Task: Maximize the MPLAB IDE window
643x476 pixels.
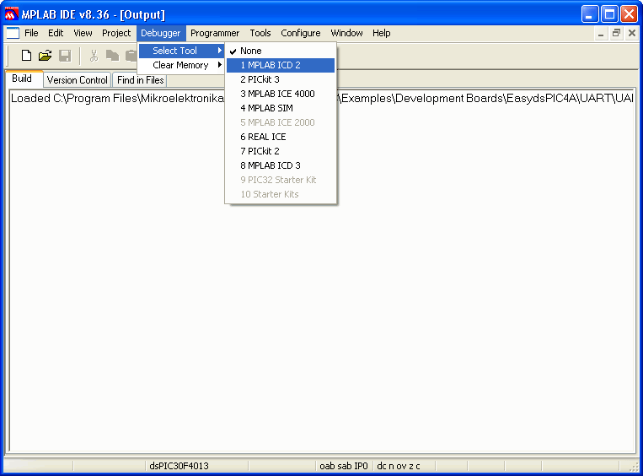Action: (x=609, y=14)
